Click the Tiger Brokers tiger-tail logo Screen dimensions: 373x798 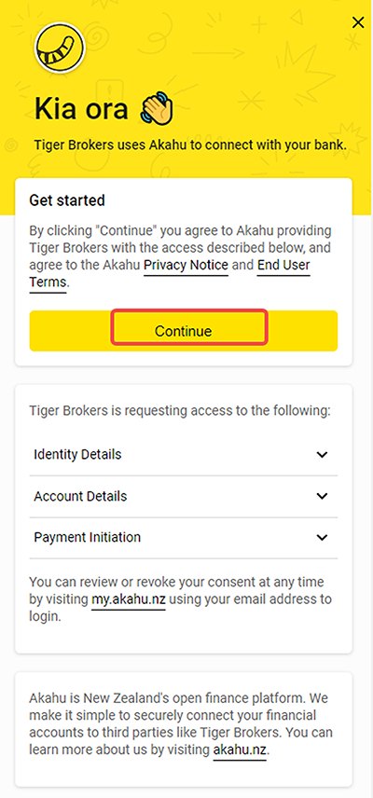coord(60,48)
